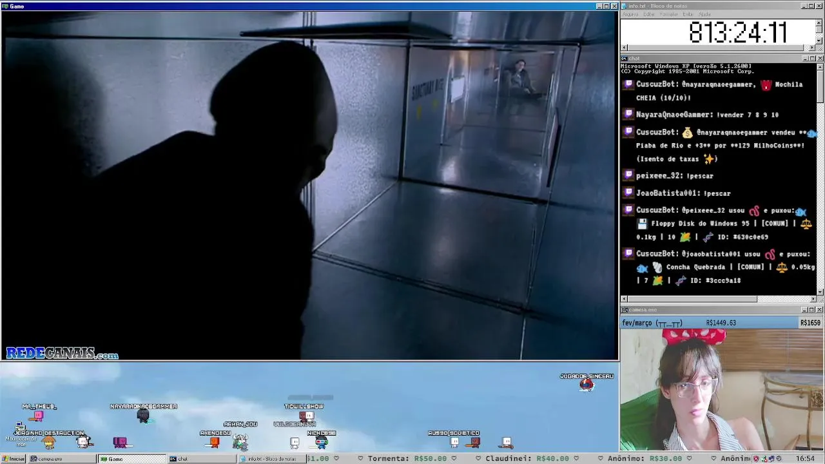The width and height of the screenshot is (825, 464).
Task: Click the scroll-down arrow in Bloco de notas
Action: pyautogui.click(x=819, y=41)
